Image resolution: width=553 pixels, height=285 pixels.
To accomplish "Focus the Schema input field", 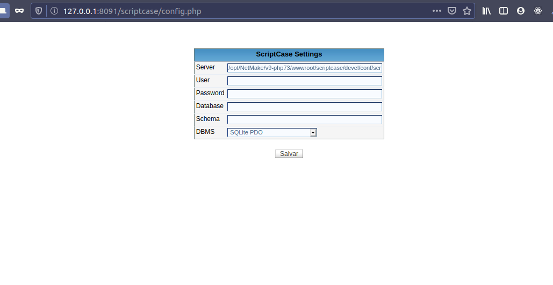I will (x=305, y=119).
